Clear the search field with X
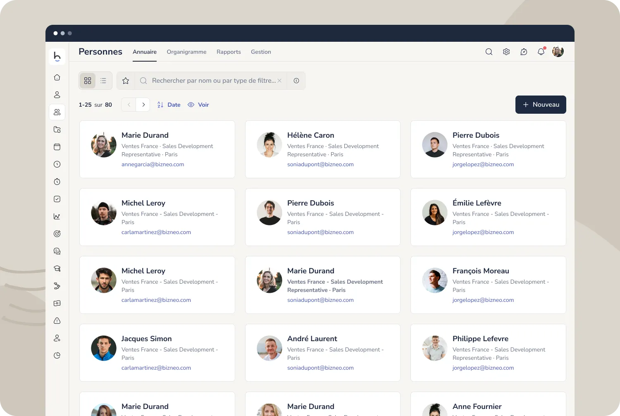The width and height of the screenshot is (620, 416). click(279, 81)
